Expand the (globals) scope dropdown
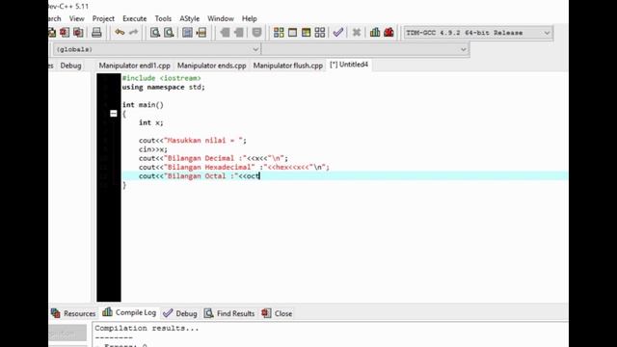The height and width of the screenshot is (347, 617). pyautogui.click(x=156, y=49)
